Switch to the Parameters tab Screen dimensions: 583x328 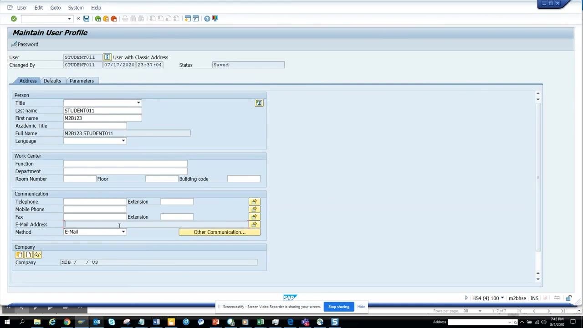pyautogui.click(x=82, y=81)
